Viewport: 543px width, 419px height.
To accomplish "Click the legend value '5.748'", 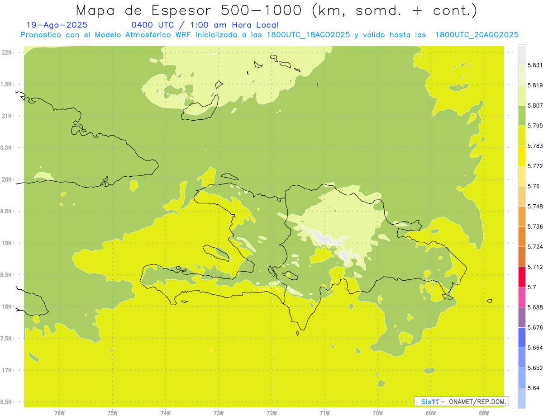I will click(x=535, y=207).
